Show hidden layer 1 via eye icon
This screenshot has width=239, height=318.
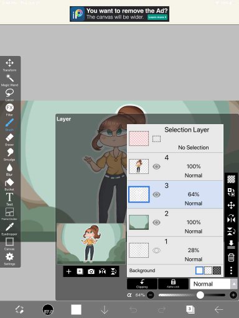[156, 250]
